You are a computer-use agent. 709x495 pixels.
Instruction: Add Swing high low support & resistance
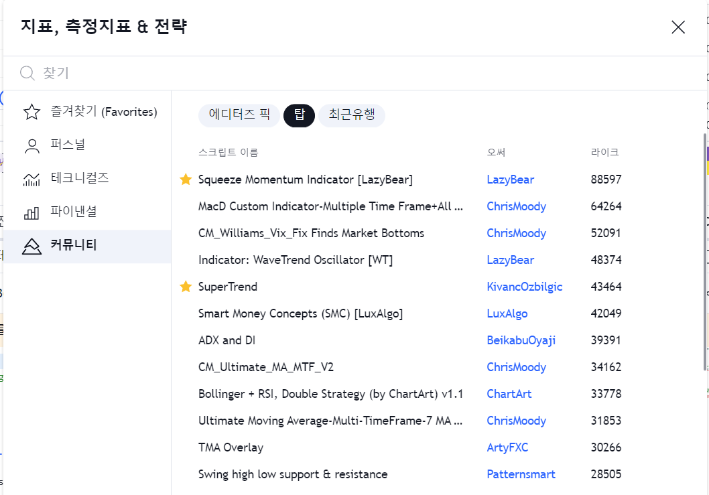[293, 474]
